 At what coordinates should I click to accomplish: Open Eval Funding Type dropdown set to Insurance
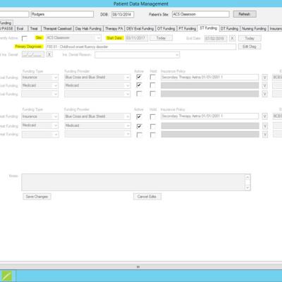[39, 78]
